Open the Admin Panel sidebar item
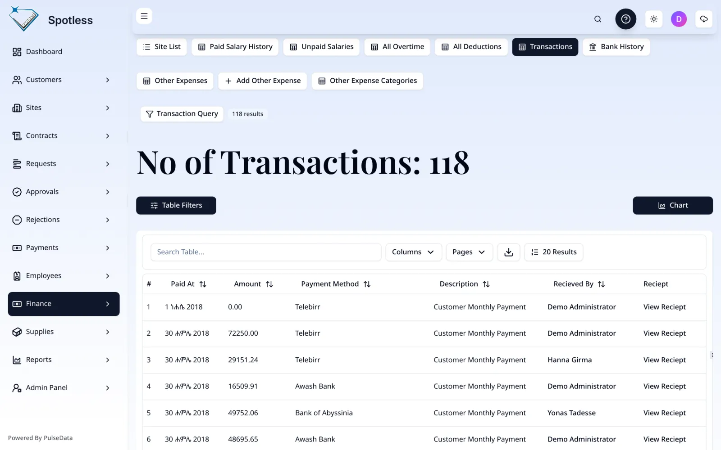 coord(64,388)
